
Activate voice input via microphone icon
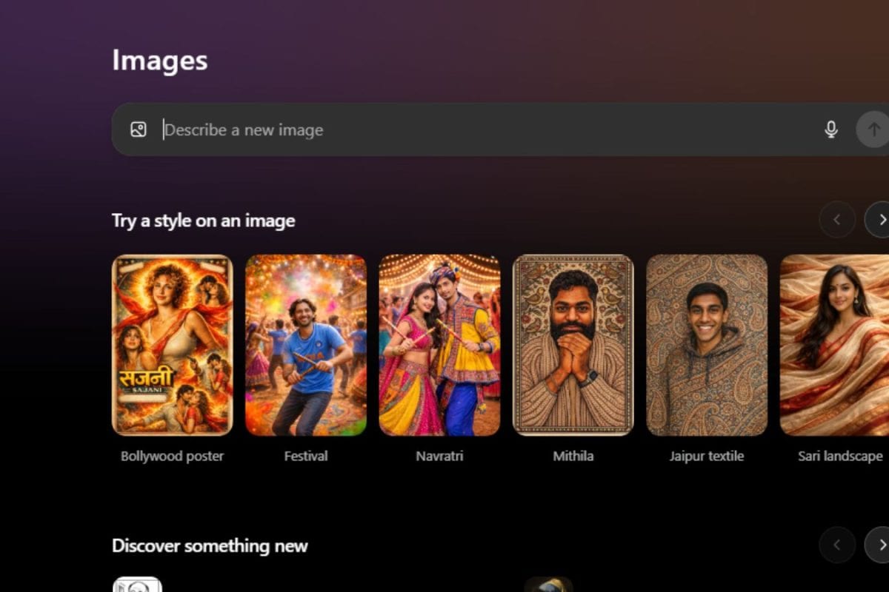pos(830,128)
